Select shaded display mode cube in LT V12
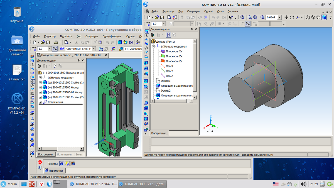This screenshot has width=334, height=188. click(324, 17)
